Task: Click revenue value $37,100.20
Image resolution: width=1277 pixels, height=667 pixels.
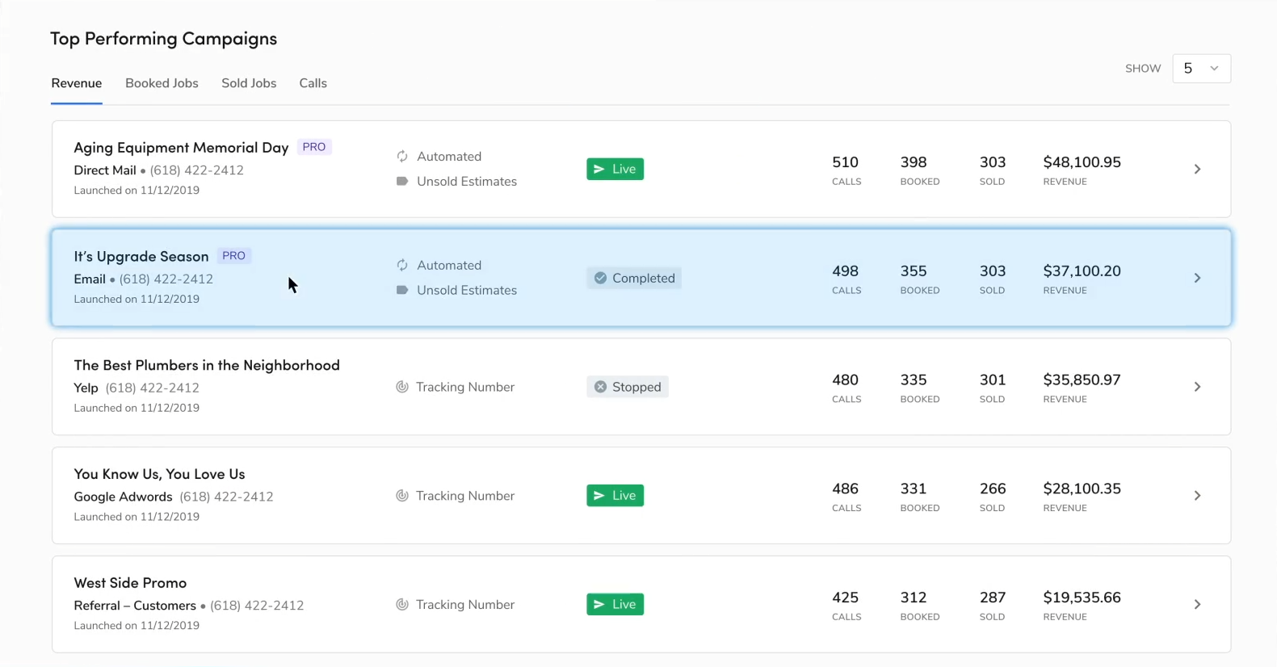Action: click(x=1082, y=271)
